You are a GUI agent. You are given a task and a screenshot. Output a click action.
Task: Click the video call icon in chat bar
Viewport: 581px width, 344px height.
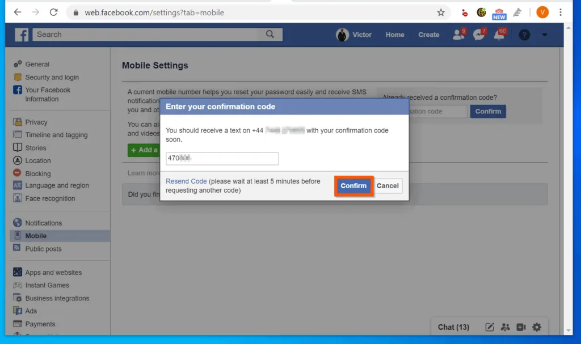(521, 327)
